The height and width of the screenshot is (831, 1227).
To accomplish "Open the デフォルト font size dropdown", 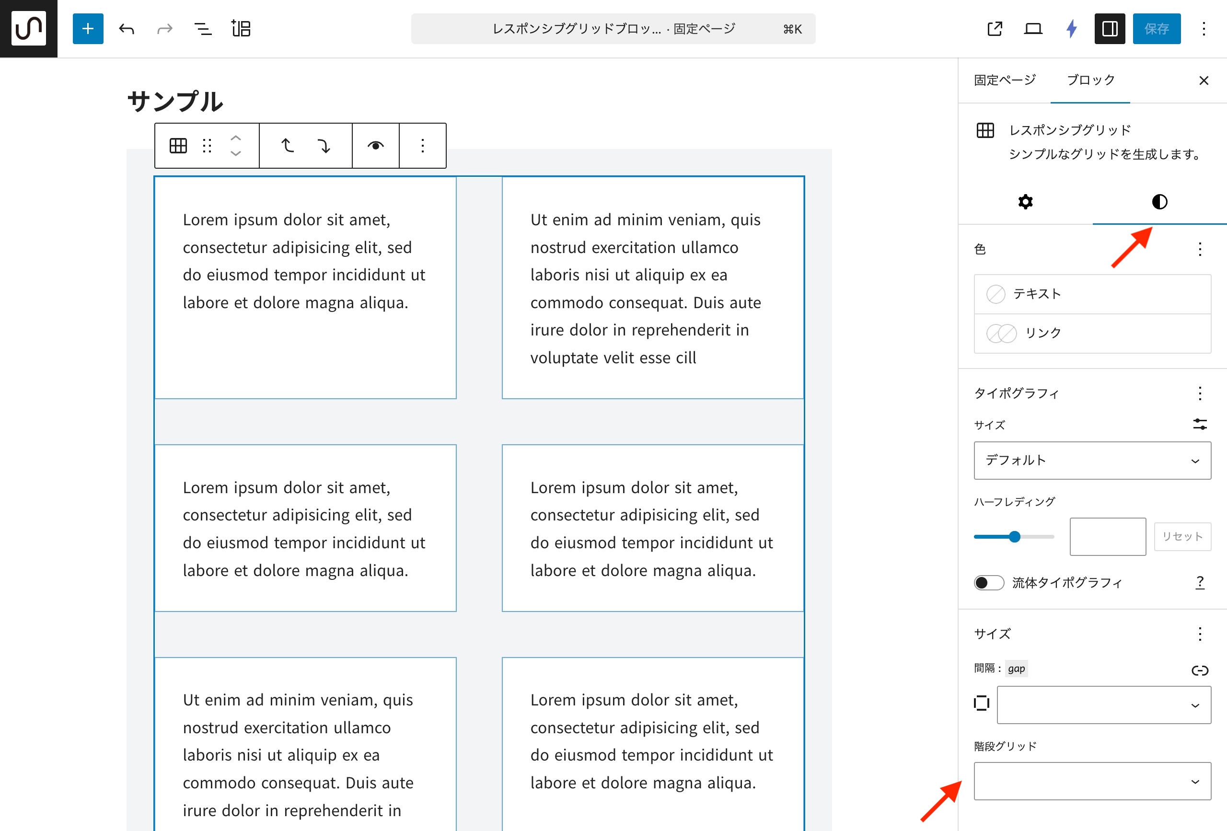I will click(x=1092, y=461).
